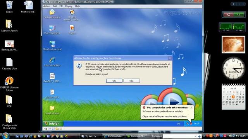Open the Edit menu in Virtual PC
Screen dimensions: 248x139
[x=55, y=6]
